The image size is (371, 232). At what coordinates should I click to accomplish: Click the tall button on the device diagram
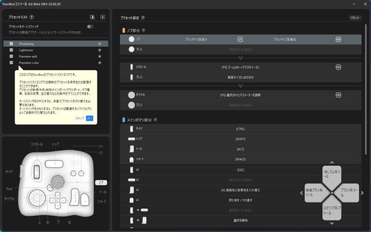click(x=74, y=197)
